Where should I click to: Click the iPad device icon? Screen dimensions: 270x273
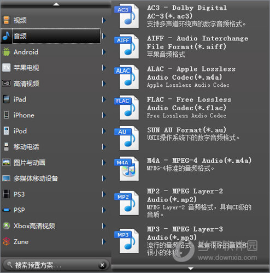coord(6,99)
